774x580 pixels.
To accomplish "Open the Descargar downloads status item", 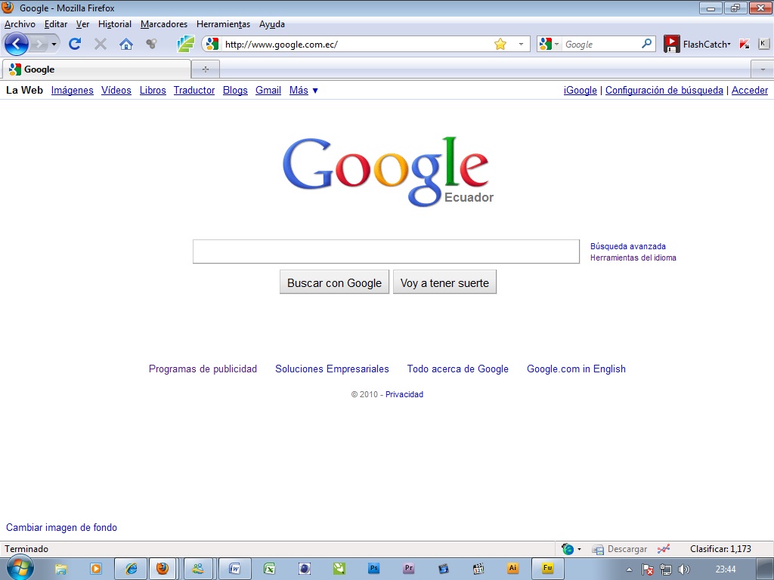I will pyautogui.click(x=620, y=549).
